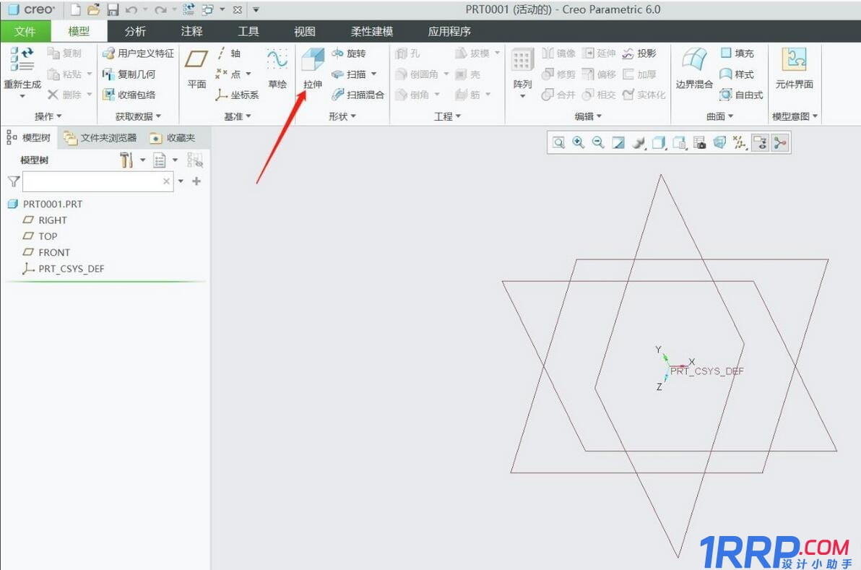
Task: Select the Extrude (拉伸) tool
Action: (312, 70)
